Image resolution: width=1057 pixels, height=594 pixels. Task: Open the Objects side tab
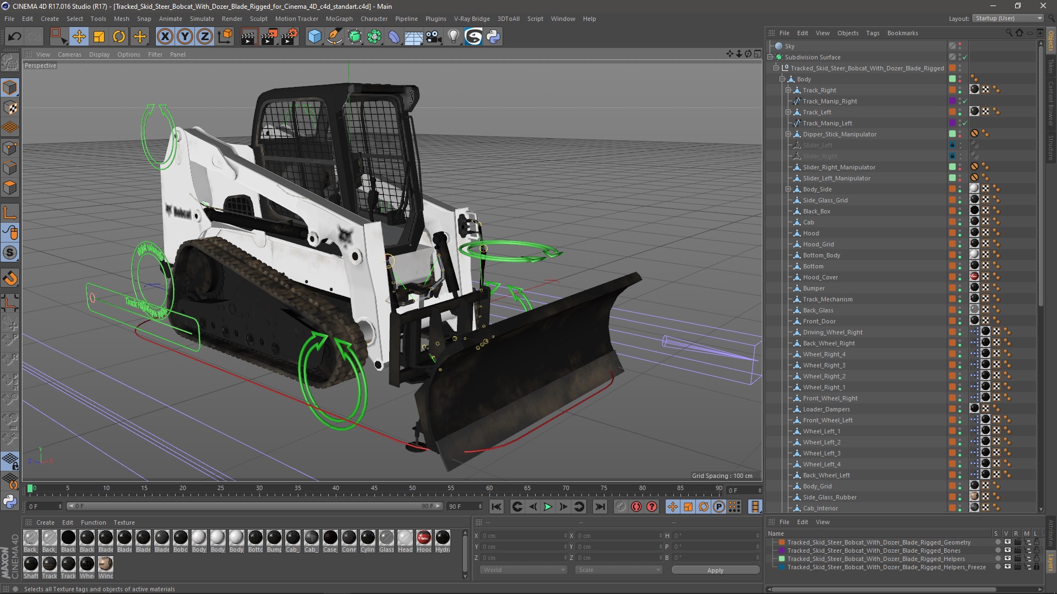1051,42
